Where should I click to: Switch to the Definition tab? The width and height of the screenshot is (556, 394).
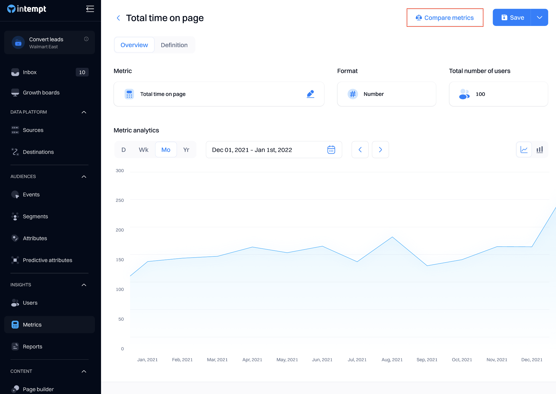click(174, 45)
